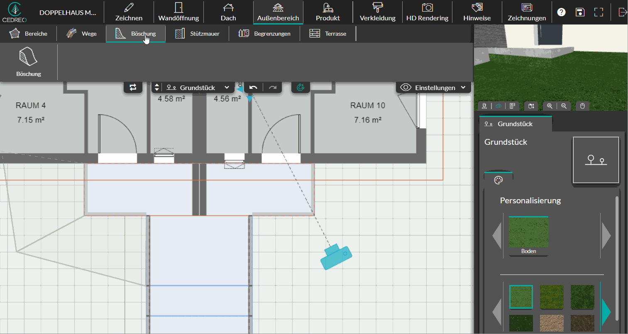Toggle fullscreen mode icon
The image size is (628, 334).
[599, 12]
